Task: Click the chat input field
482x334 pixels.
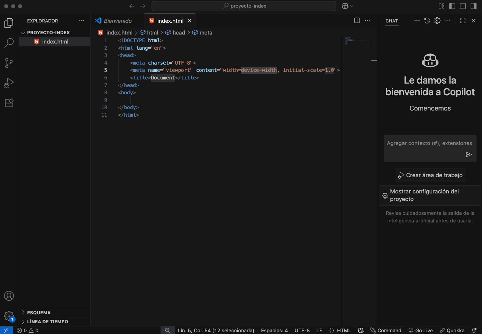Action: [x=430, y=149]
